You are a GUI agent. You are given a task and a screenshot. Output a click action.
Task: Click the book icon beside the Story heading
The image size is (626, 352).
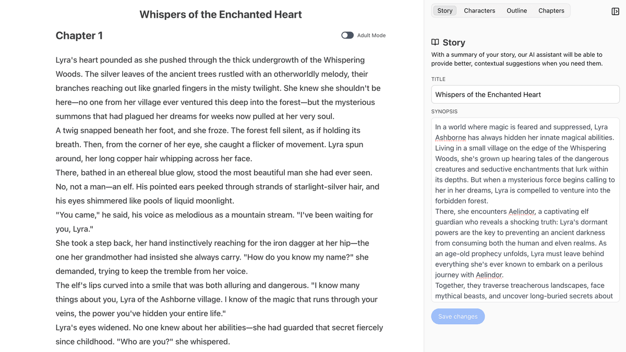tap(435, 42)
